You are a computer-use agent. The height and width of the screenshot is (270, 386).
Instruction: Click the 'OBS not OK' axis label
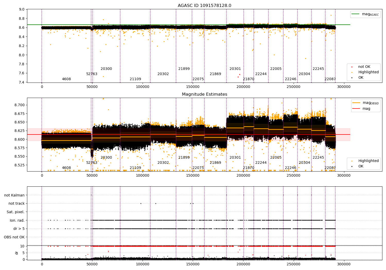[x=14, y=237]
